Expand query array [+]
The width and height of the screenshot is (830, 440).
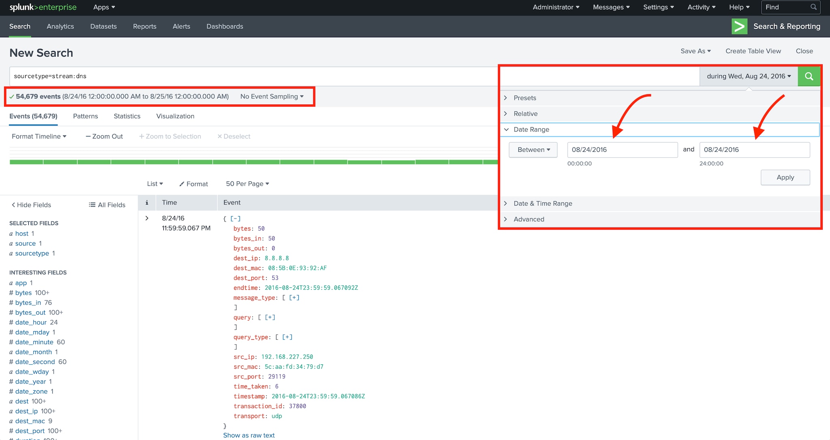[270, 317]
